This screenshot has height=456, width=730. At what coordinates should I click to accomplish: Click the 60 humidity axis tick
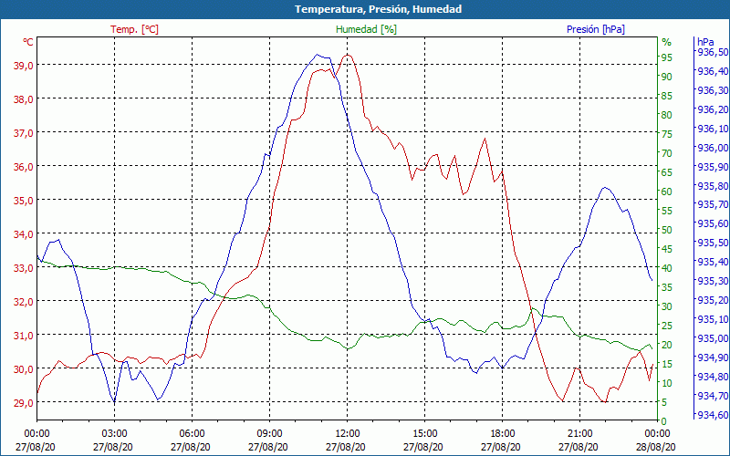[667, 192]
